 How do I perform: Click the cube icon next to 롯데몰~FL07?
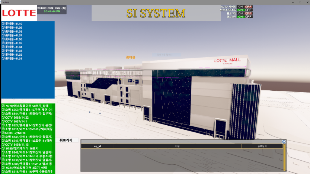coord(3,35)
